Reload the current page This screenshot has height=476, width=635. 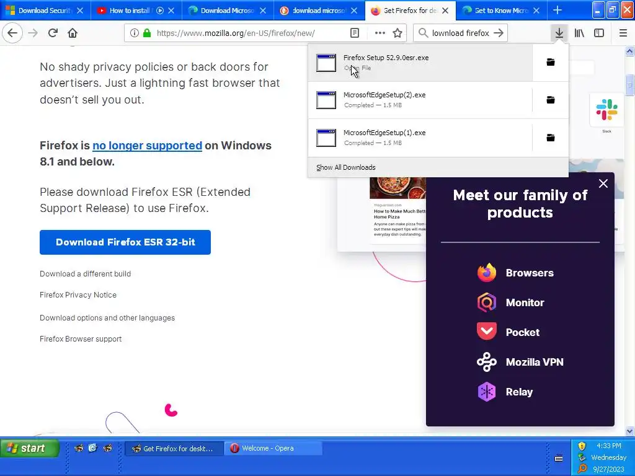pos(53,33)
